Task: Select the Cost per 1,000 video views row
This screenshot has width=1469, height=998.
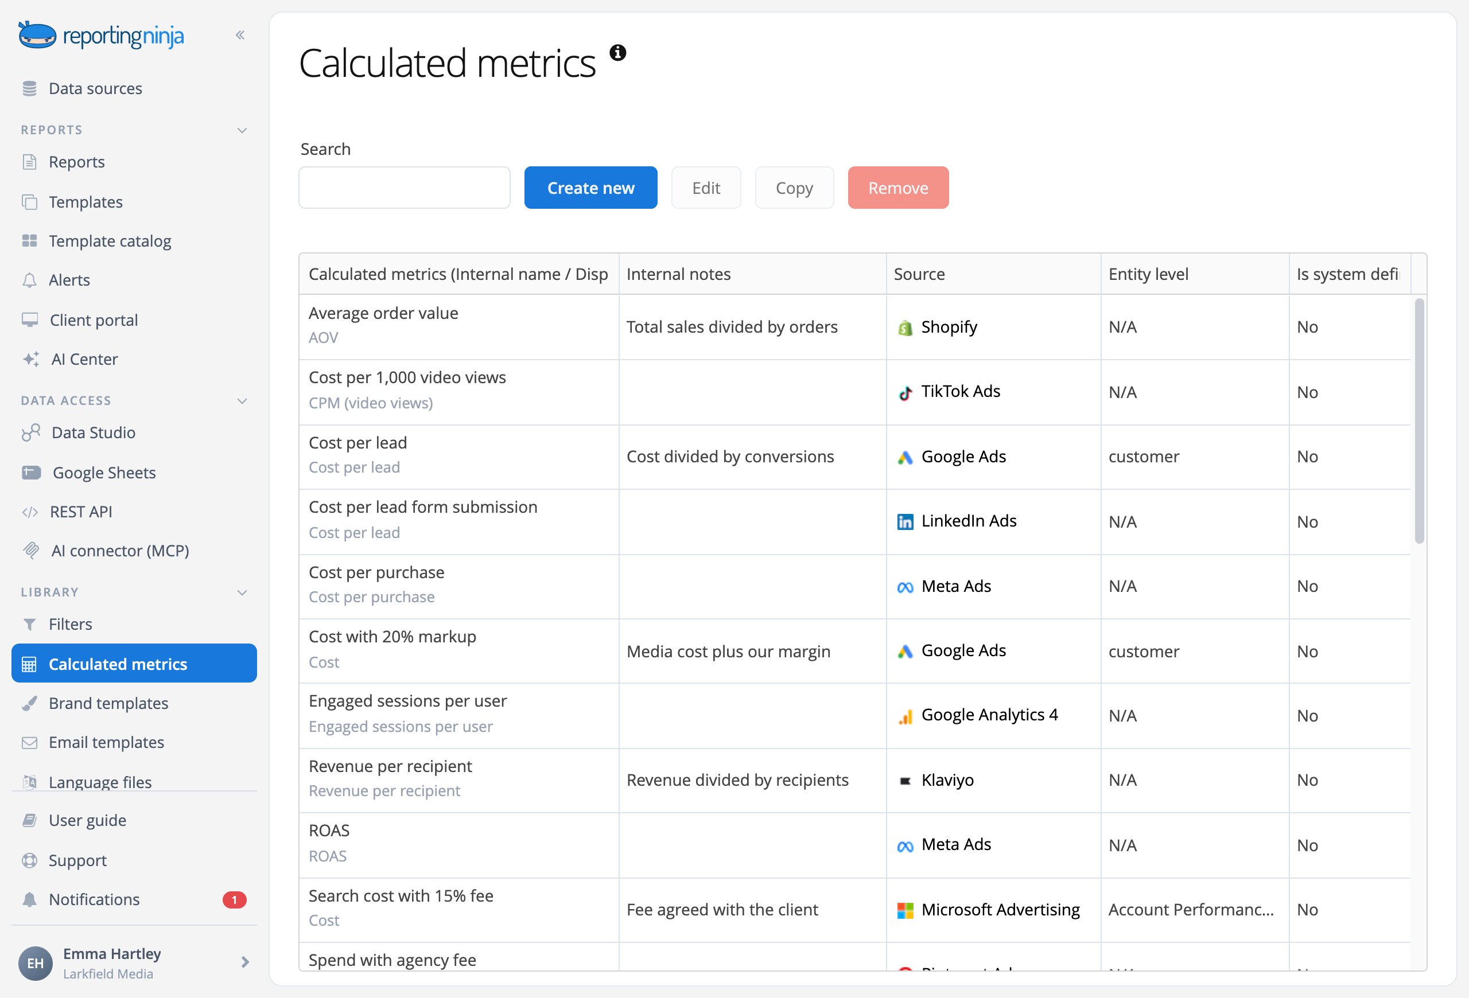Action: (x=854, y=392)
